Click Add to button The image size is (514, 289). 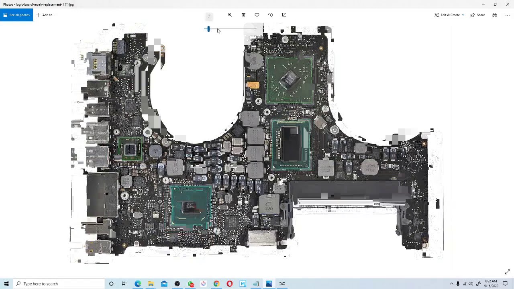pyautogui.click(x=44, y=15)
